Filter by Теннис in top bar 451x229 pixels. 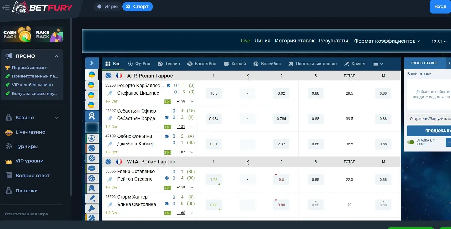tap(169, 64)
